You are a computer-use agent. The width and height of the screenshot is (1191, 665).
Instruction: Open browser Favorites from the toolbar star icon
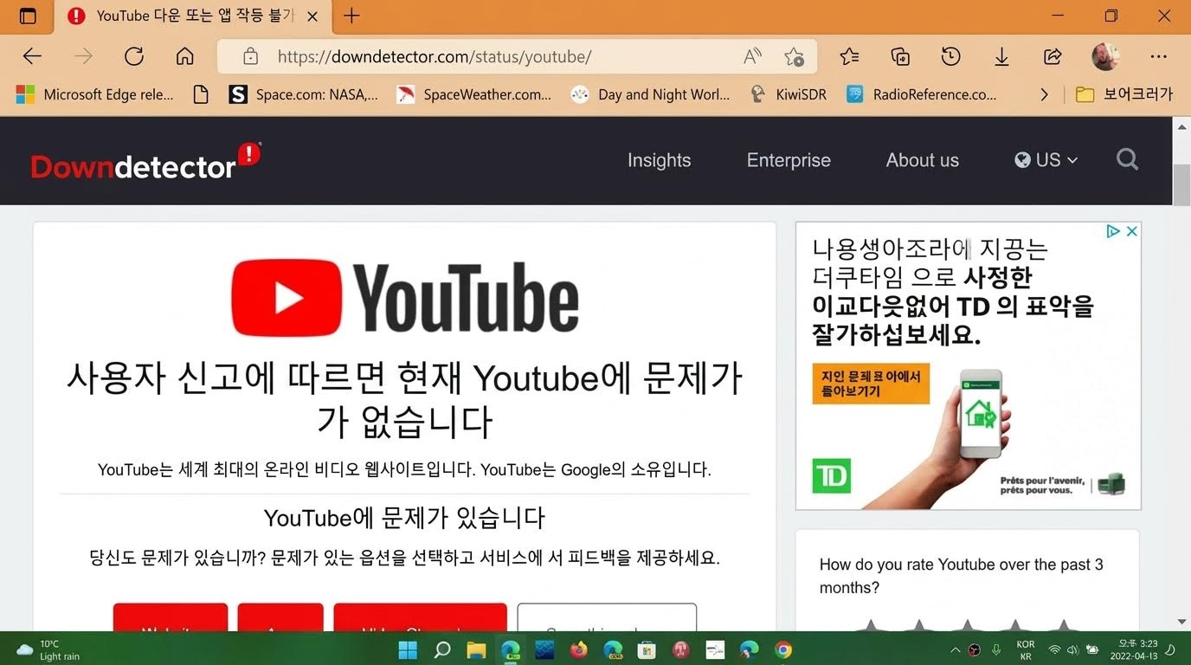(849, 55)
